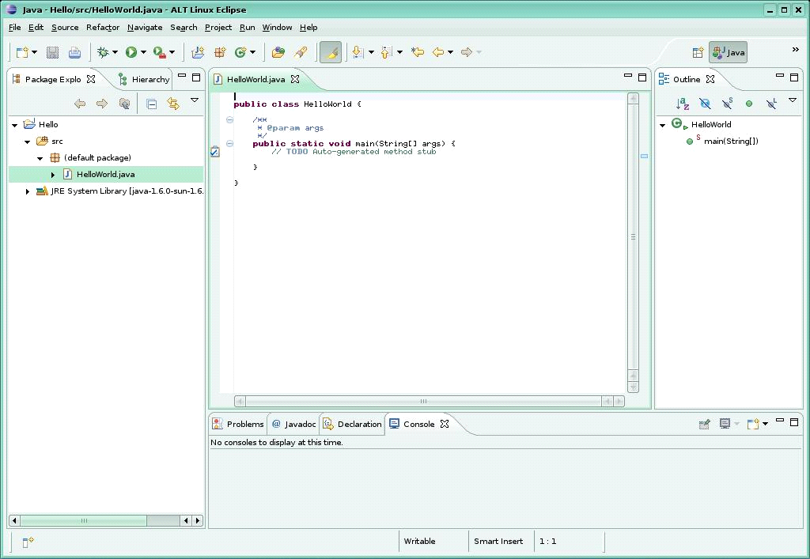Navigate Back with yellow left arrow
The image size is (810, 559).
pyautogui.click(x=438, y=52)
